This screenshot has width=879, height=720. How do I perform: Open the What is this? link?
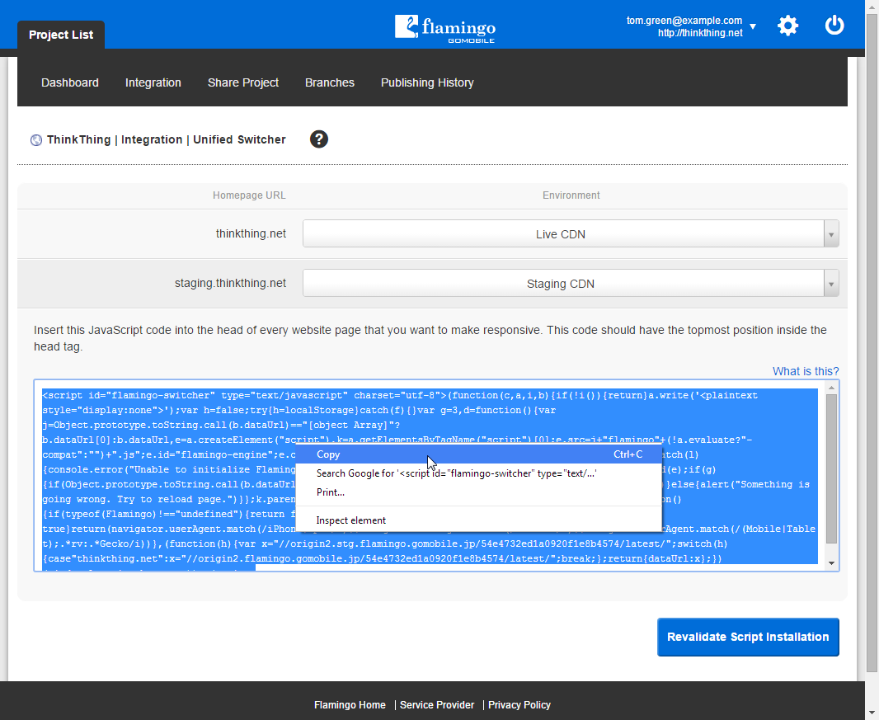click(x=806, y=371)
